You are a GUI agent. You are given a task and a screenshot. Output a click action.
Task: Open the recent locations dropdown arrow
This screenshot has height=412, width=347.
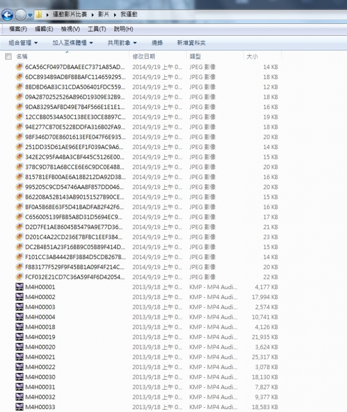tap(30, 15)
